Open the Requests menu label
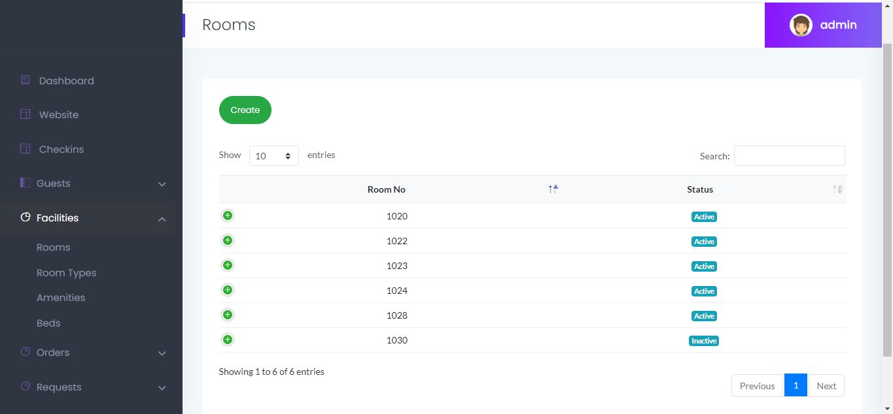Viewport: 893px width, 414px height. click(59, 387)
